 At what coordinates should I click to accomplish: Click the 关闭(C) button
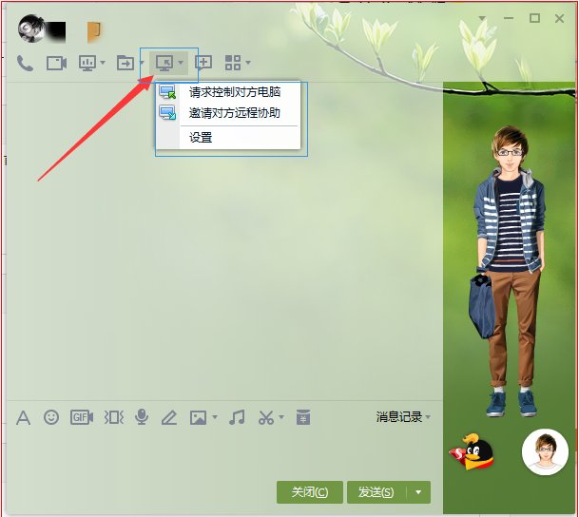click(309, 492)
